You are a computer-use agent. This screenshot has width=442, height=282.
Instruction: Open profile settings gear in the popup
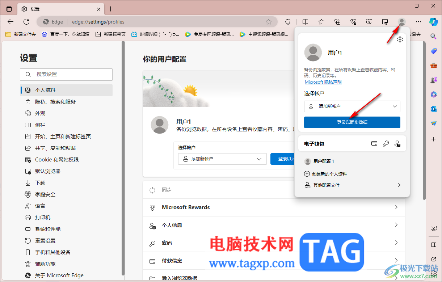click(x=400, y=39)
